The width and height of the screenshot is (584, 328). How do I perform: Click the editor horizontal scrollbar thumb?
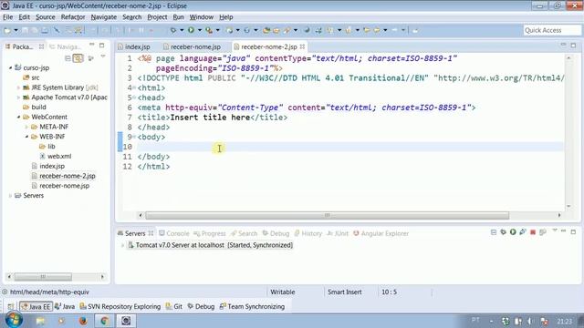(x=327, y=215)
